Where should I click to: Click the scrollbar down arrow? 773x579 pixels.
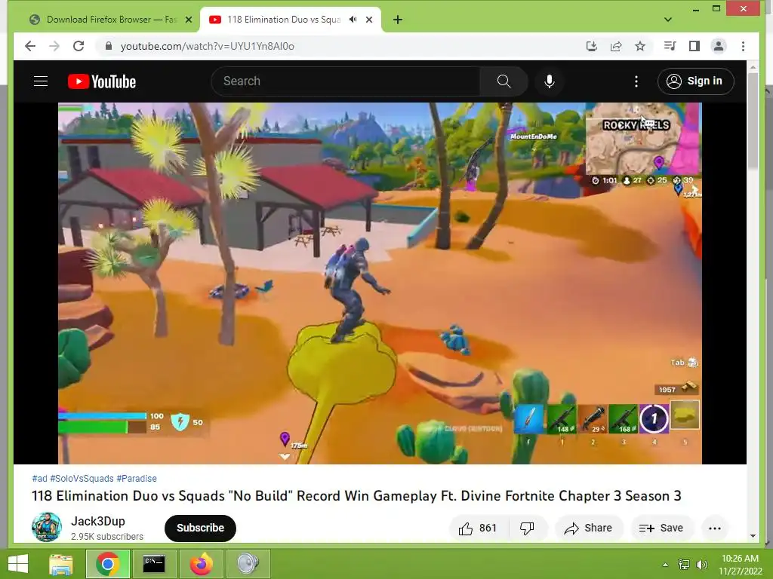click(x=753, y=536)
